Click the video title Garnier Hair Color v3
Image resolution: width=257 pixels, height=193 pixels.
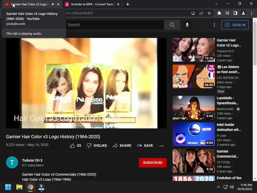53,136
